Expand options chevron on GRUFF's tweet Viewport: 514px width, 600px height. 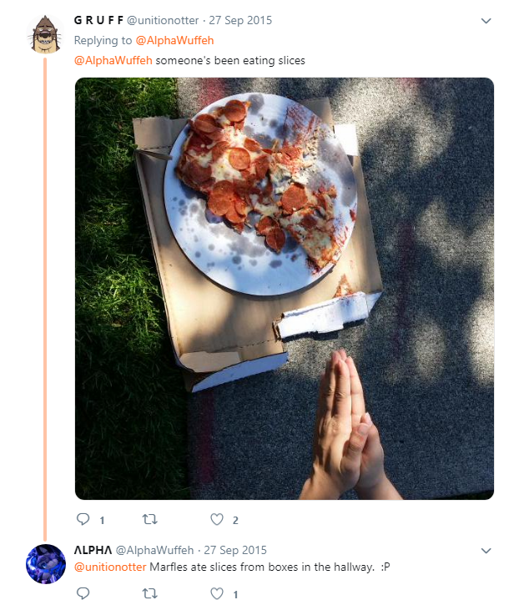(x=486, y=20)
